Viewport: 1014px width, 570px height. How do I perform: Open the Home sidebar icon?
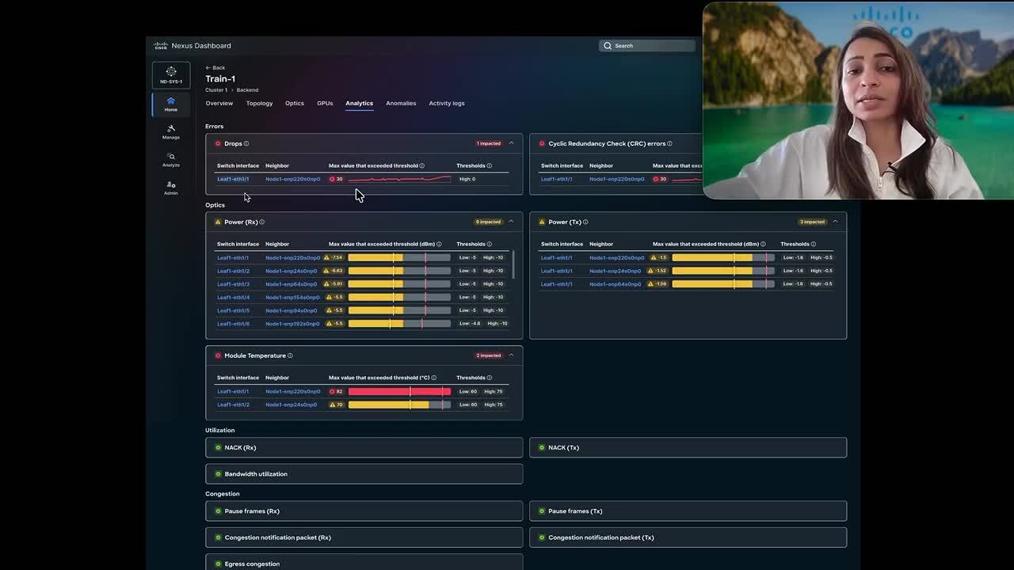click(x=170, y=104)
